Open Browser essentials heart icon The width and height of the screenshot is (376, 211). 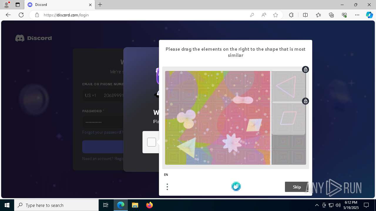pyautogui.click(x=344, y=15)
